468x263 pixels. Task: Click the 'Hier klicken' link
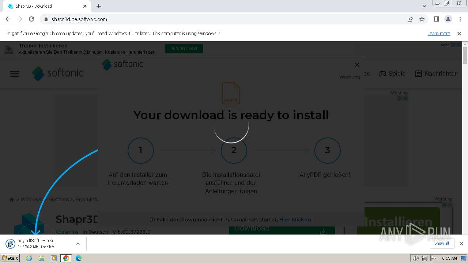point(295,220)
